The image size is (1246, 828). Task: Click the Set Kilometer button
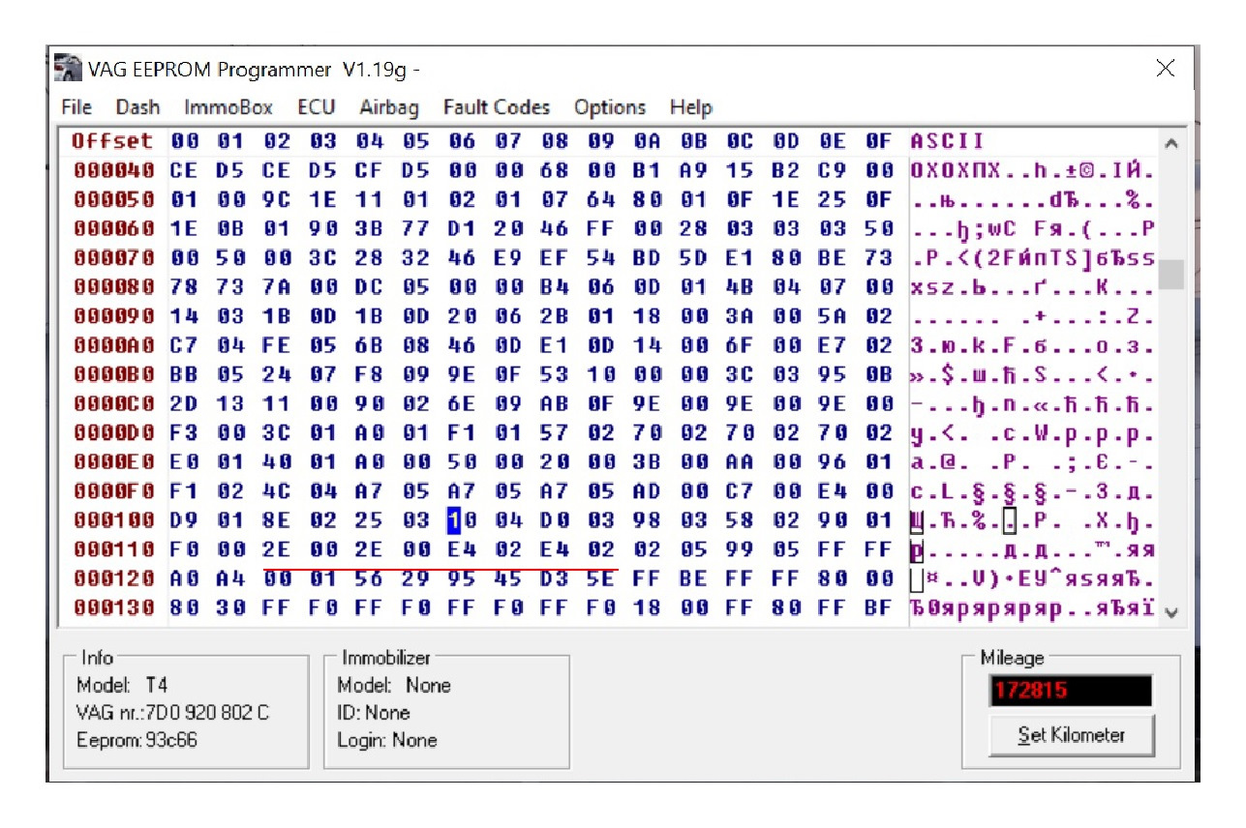[x=1072, y=735]
